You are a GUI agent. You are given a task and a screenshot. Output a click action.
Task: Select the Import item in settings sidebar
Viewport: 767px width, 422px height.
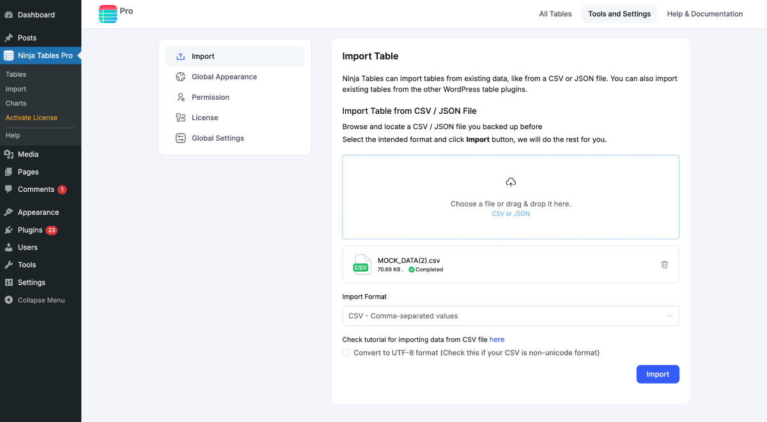point(235,56)
